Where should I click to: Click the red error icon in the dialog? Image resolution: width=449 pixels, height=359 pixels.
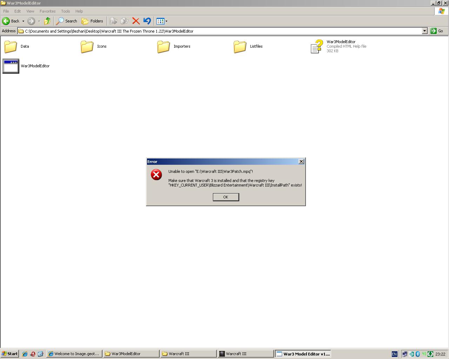(x=156, y=175)
